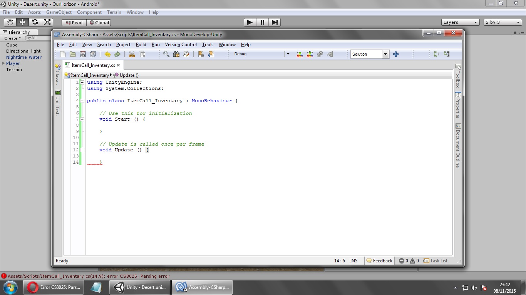526x295 pixels.
Task: Open MonoDevelop Project menu
Action: click(x=123, y=45)
